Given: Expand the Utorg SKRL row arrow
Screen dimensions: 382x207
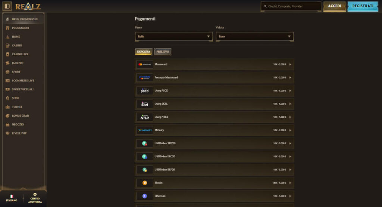Looking at the screenshot, I should coord(290,104).
